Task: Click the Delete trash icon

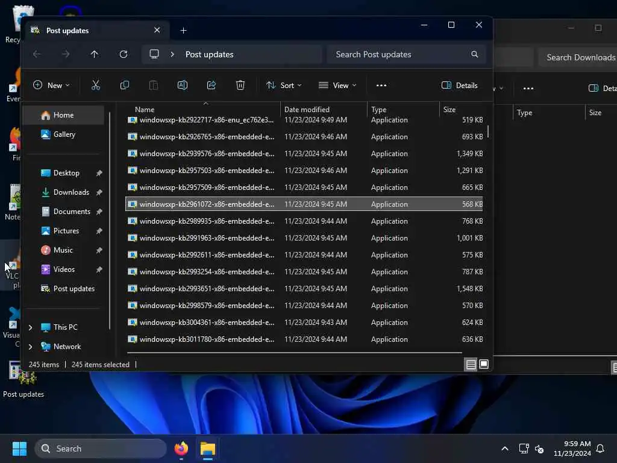Action: [x=240, y=85]
